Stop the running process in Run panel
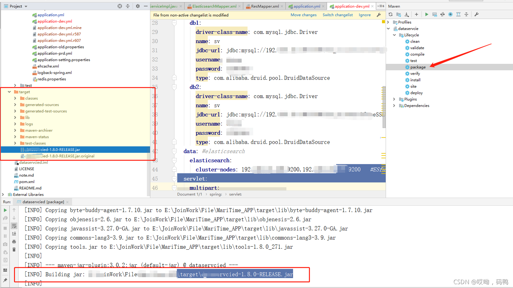The height and width of the screenshot is (288, 513). coord(5,228)
